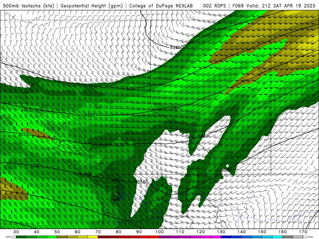The image size is (319, 239).
Task: Click the darkest green legend swatch at 30
Action: click(21, 237)
